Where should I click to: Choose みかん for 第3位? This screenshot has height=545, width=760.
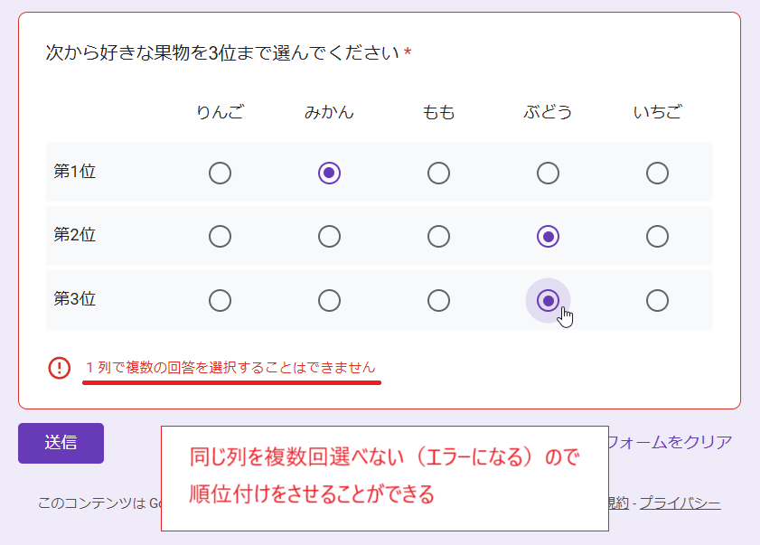[329, 301]
